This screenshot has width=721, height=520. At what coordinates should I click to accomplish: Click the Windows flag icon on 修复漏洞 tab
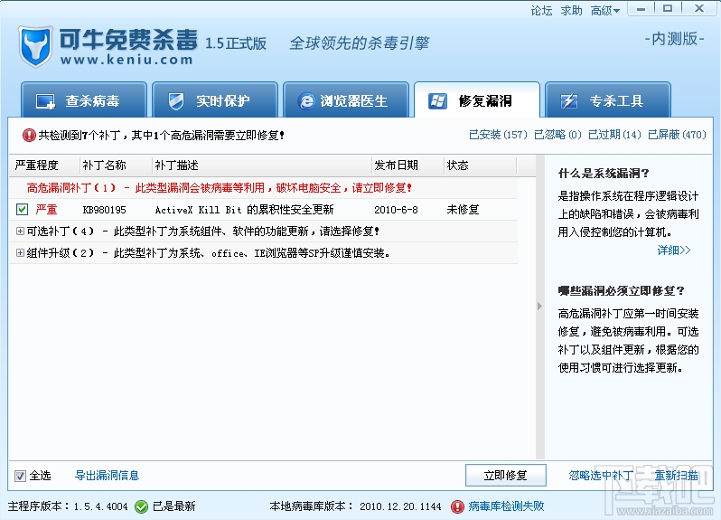click(x=437, y=101)
